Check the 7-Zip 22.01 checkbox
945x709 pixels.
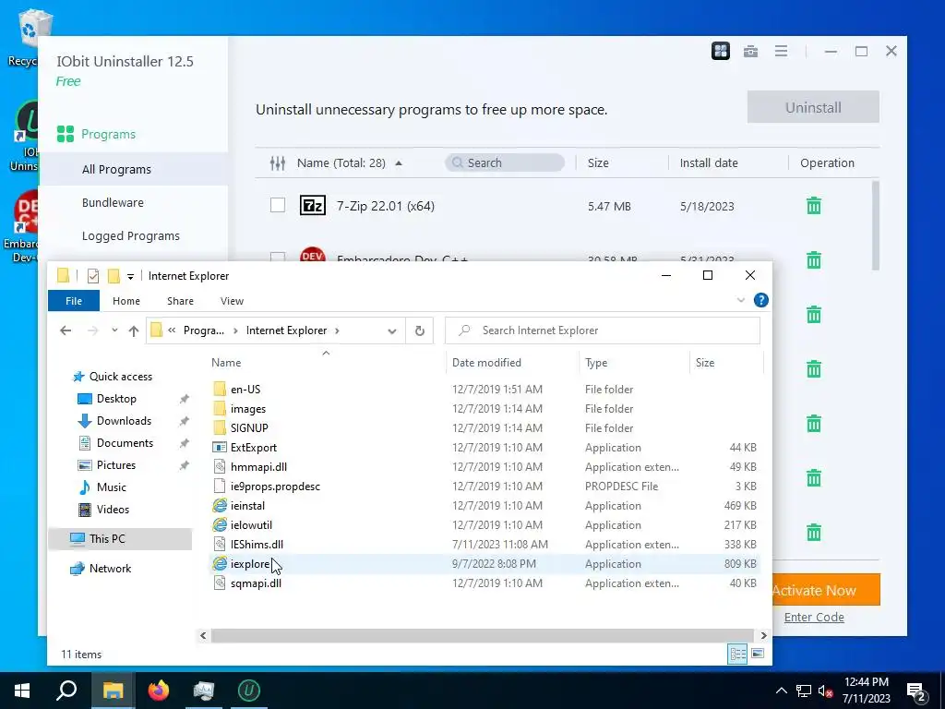[277, 206]
